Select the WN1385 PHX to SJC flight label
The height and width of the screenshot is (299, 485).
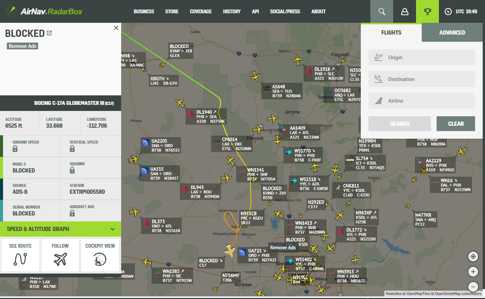click(x=172, y=276)
